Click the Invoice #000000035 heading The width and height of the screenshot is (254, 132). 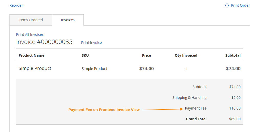[x=44, y=42]
